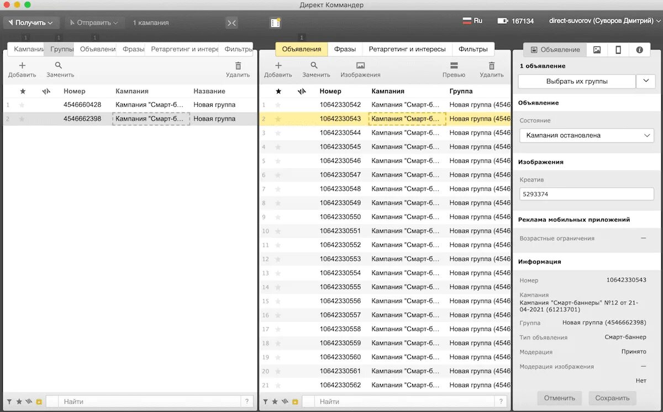Open Фразы tab in the ads panel
The image size is (663, 412).
pyautogui.click(x=345, y=49)
